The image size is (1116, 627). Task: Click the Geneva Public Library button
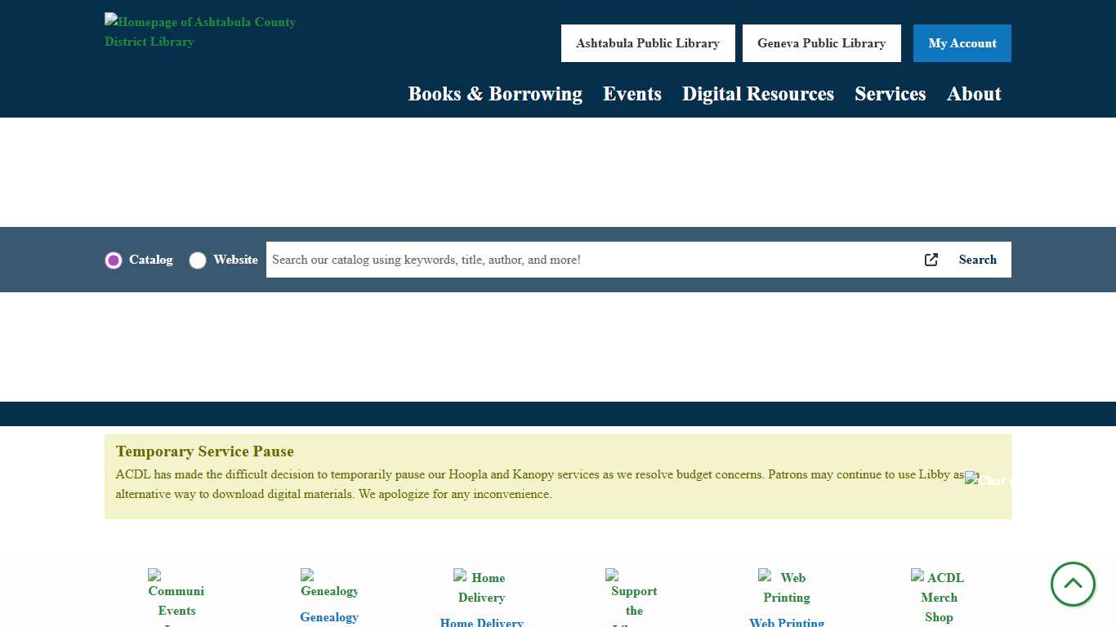pyautogui.click(x=821, y=43)
